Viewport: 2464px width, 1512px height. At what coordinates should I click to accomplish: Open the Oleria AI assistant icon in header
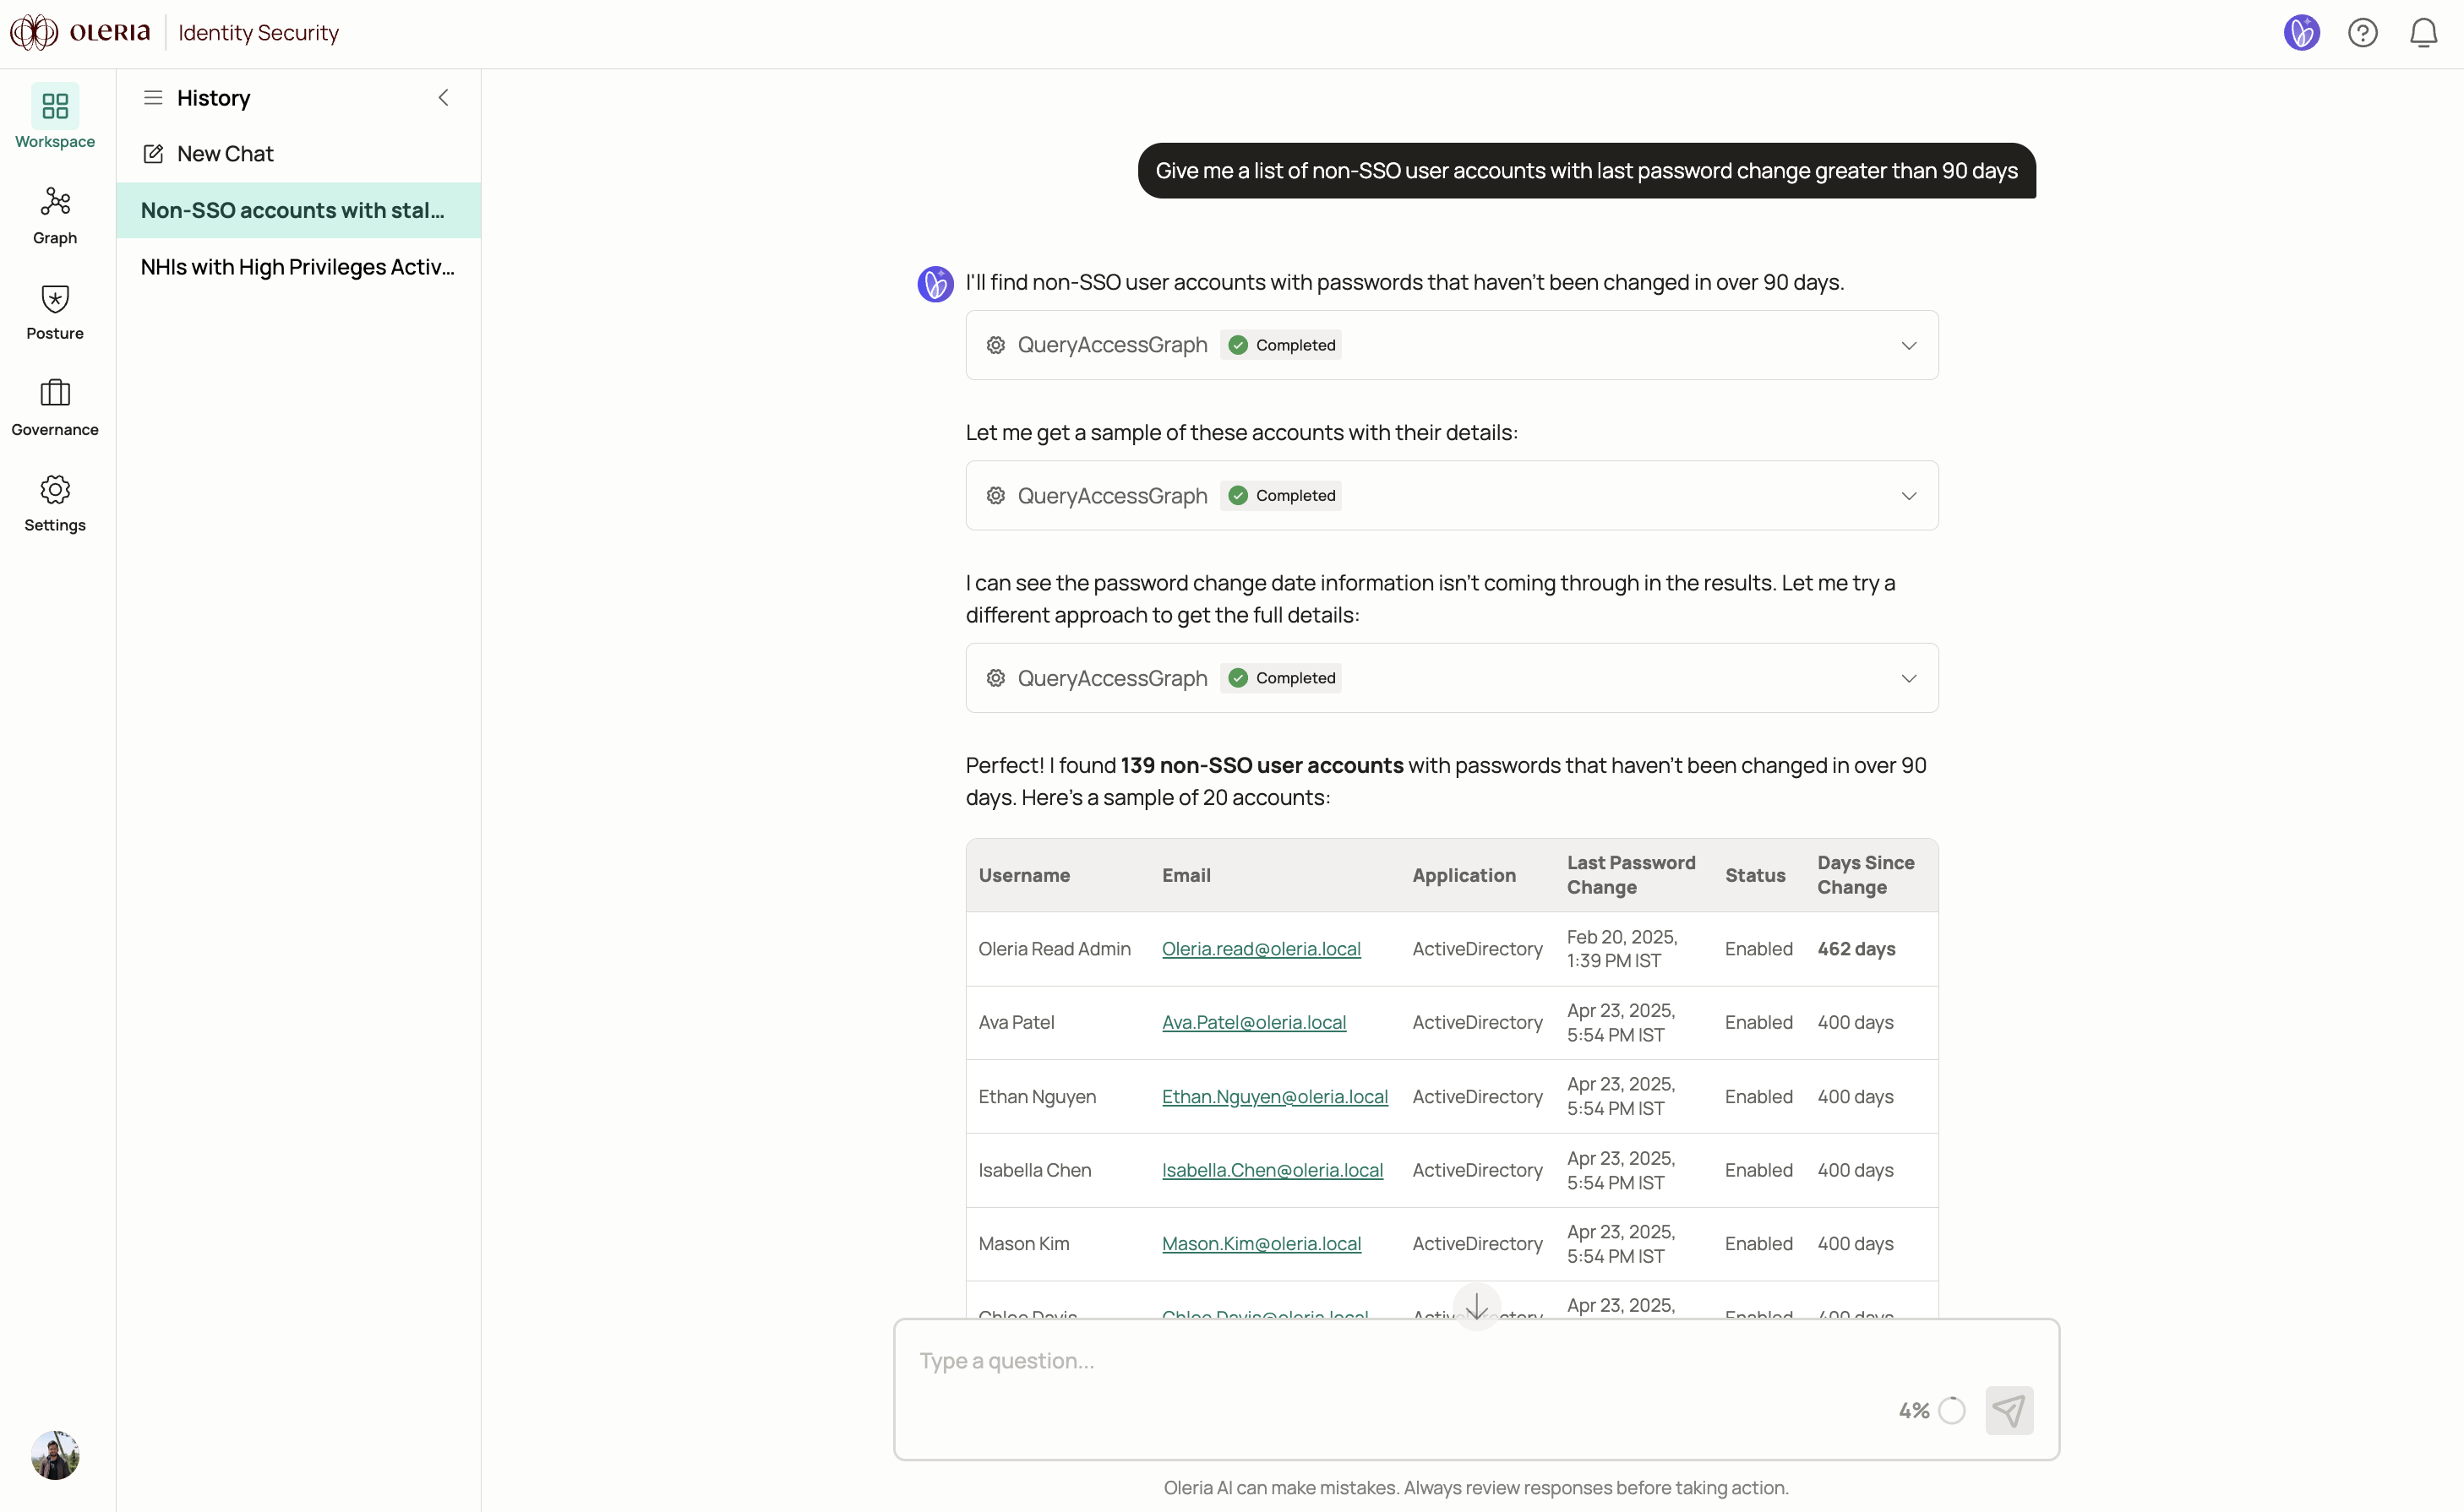(2301, 33)
